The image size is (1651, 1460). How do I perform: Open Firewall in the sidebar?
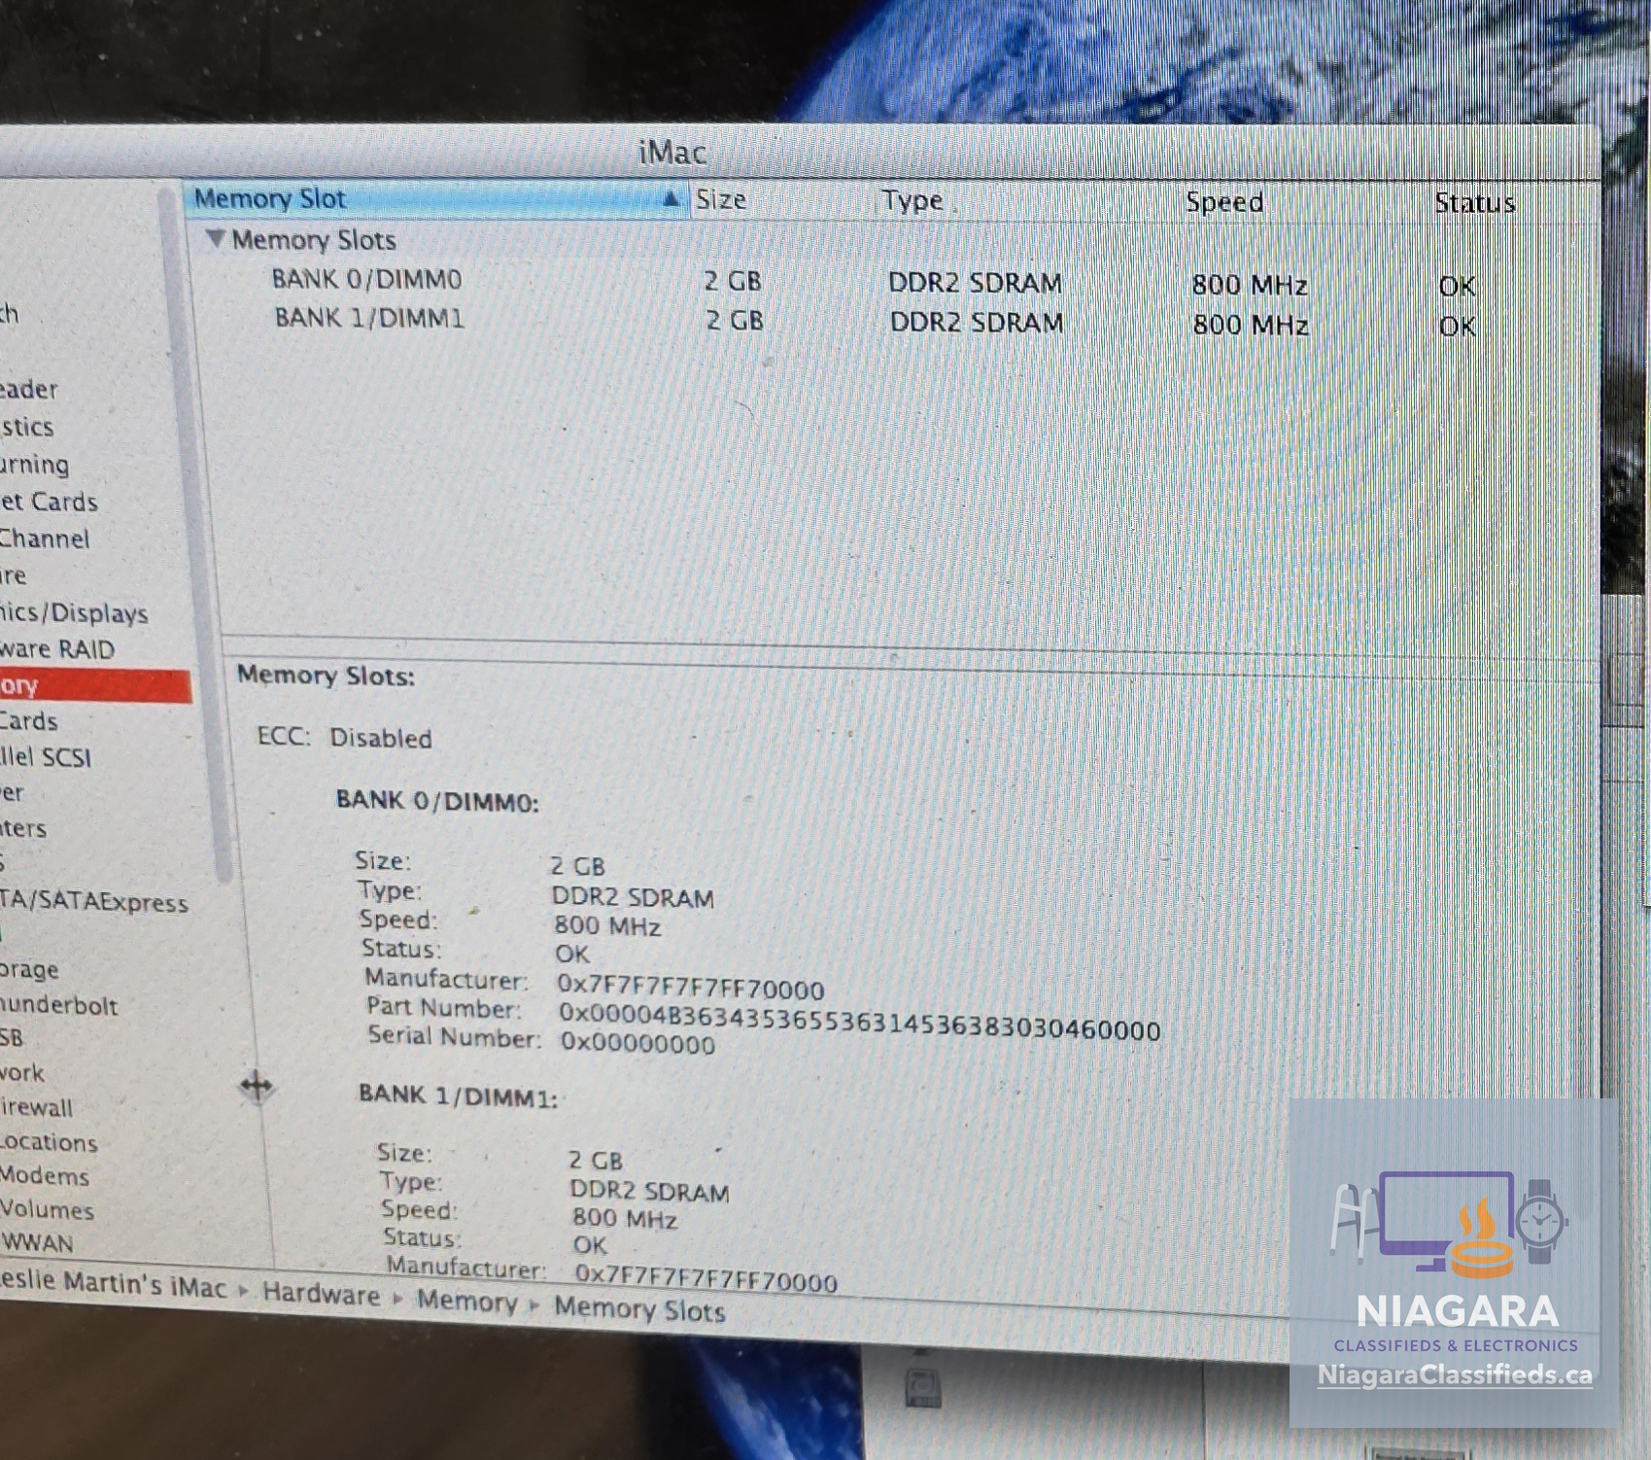(37, 1108)
